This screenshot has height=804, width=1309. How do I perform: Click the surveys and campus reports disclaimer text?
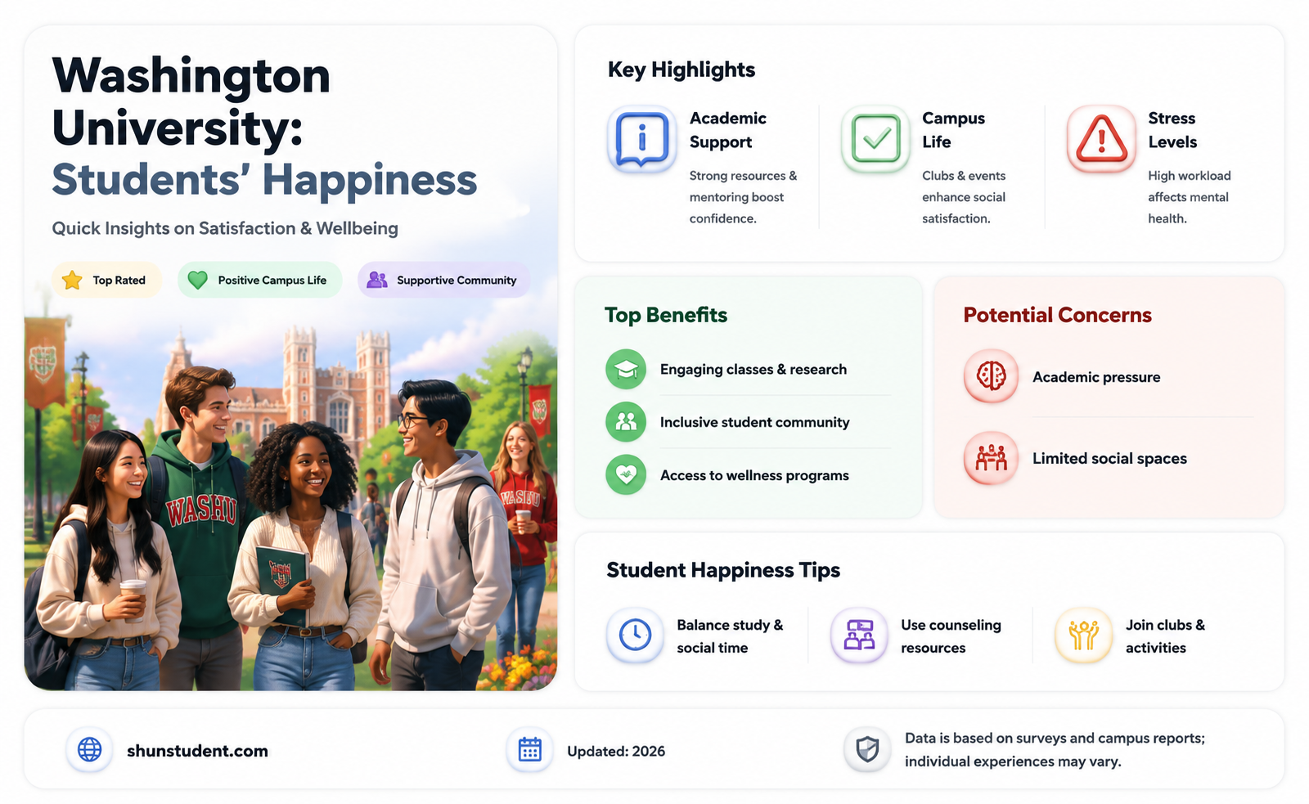1055,750
